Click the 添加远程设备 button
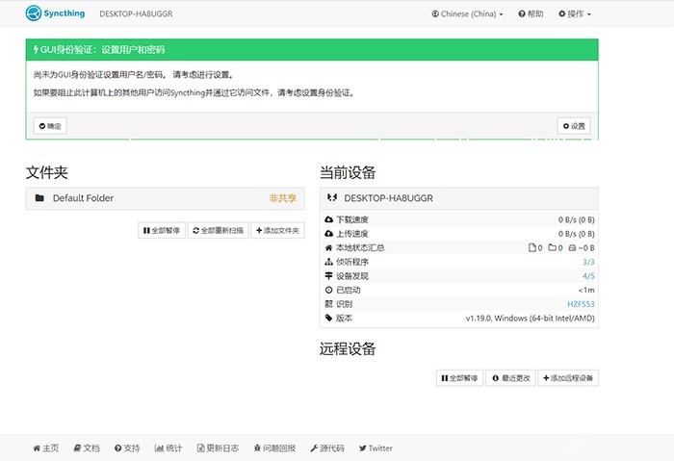 568,378
